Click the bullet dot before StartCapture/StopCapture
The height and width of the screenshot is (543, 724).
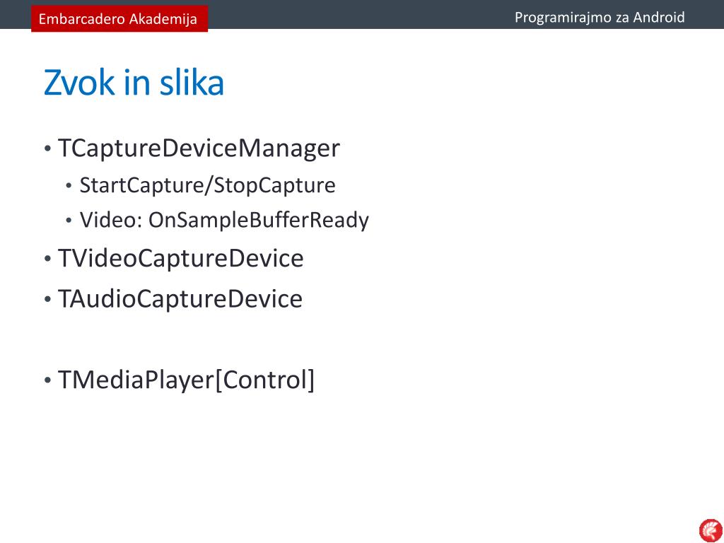(x=69, y=186)
